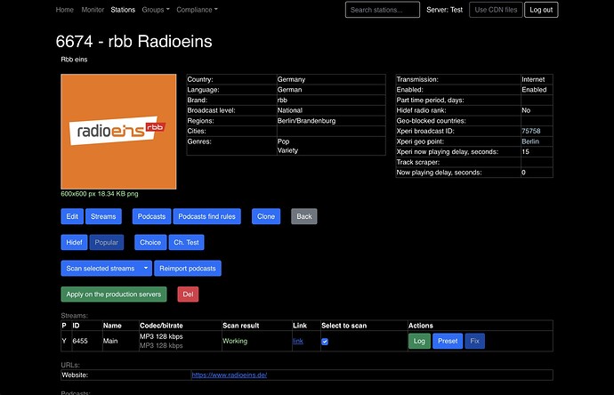Click the Ch. Test button
The image size is (614, 395).
point(186,242)
